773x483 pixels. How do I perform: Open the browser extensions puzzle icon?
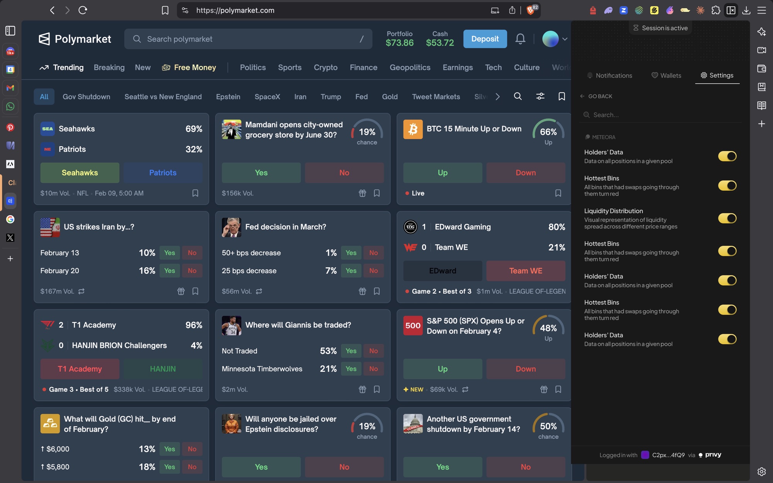715,10
